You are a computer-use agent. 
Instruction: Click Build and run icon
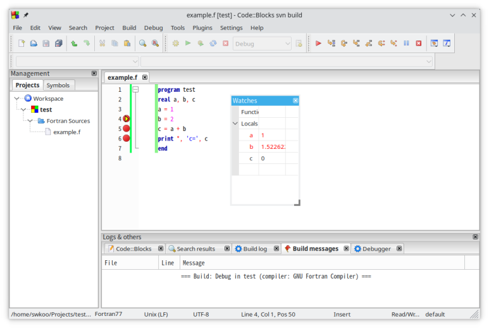point(201,44)
